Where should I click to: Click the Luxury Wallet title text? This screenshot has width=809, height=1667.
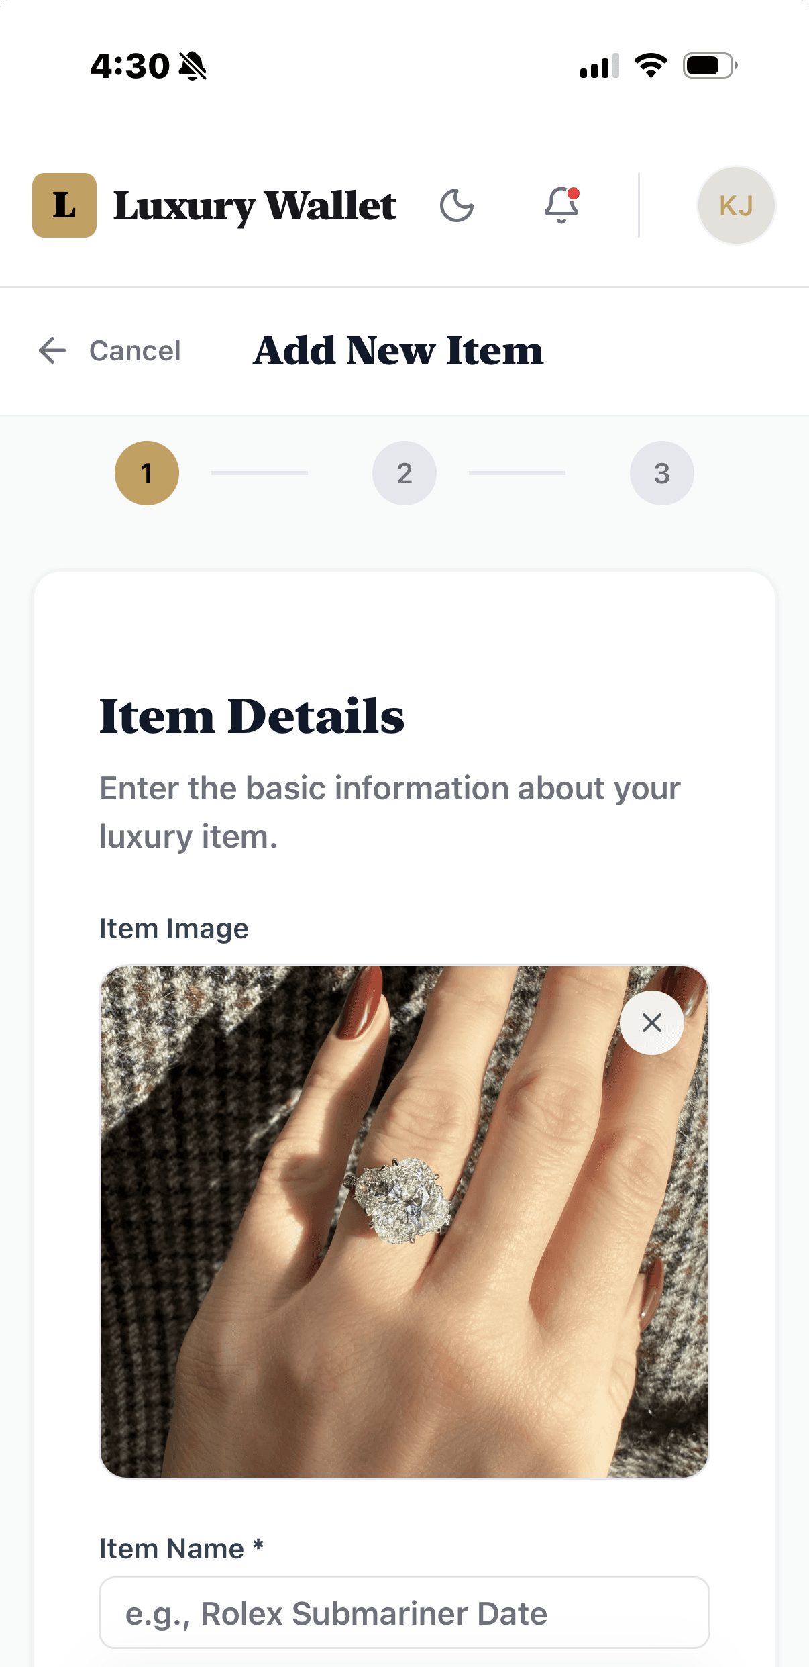click(x=255, y=206)
